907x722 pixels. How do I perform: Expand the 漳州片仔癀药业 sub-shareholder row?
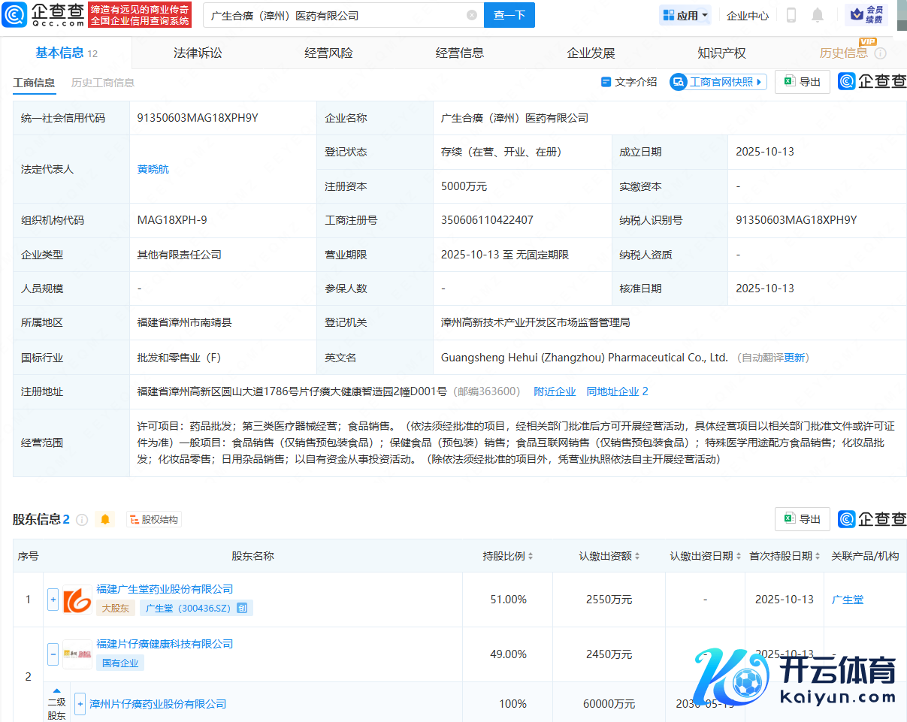(x=80, y=704)
